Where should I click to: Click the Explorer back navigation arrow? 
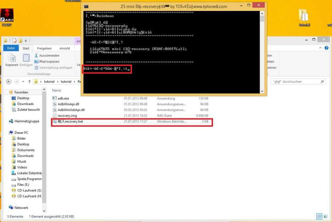pos(9,82)
